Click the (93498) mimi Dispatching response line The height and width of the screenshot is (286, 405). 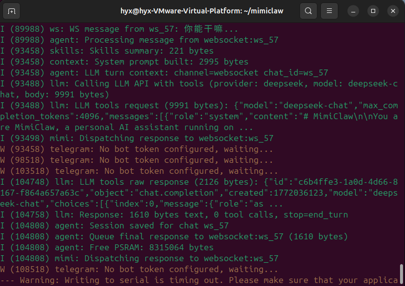click(x=137, y=138)
